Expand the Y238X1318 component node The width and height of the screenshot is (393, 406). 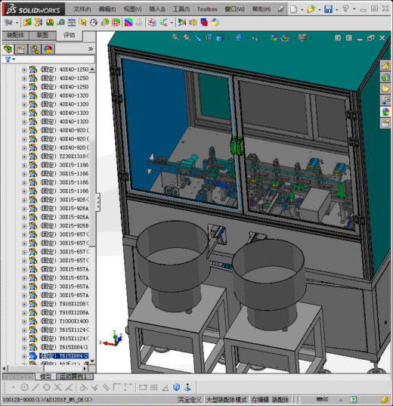coord(24,157)
